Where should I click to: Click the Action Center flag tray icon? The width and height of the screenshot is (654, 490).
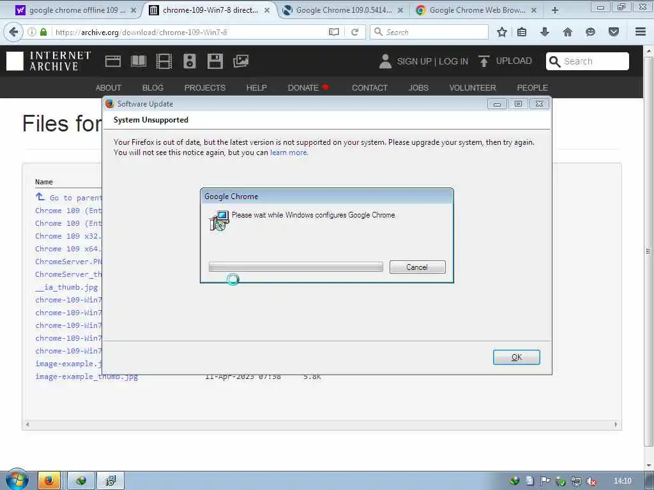[545, 481]
